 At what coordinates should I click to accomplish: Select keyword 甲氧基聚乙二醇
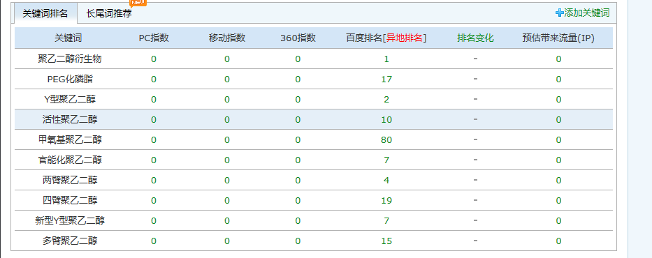pyautogui.click(x=70, y=140)
